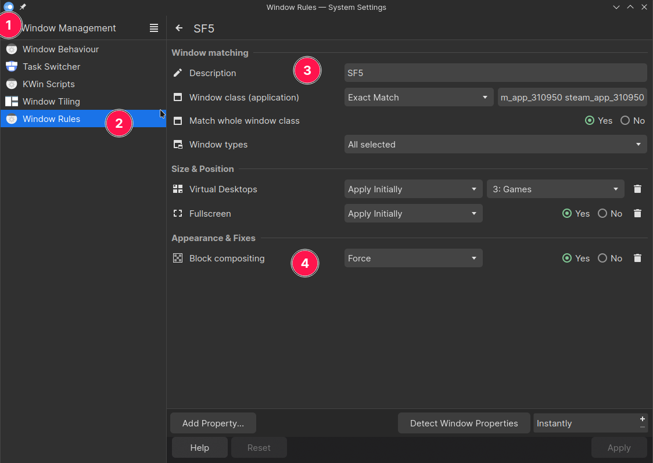Open the Window types All selected dropdown
This screenshot has height=463, width=653.
[496, 145]
